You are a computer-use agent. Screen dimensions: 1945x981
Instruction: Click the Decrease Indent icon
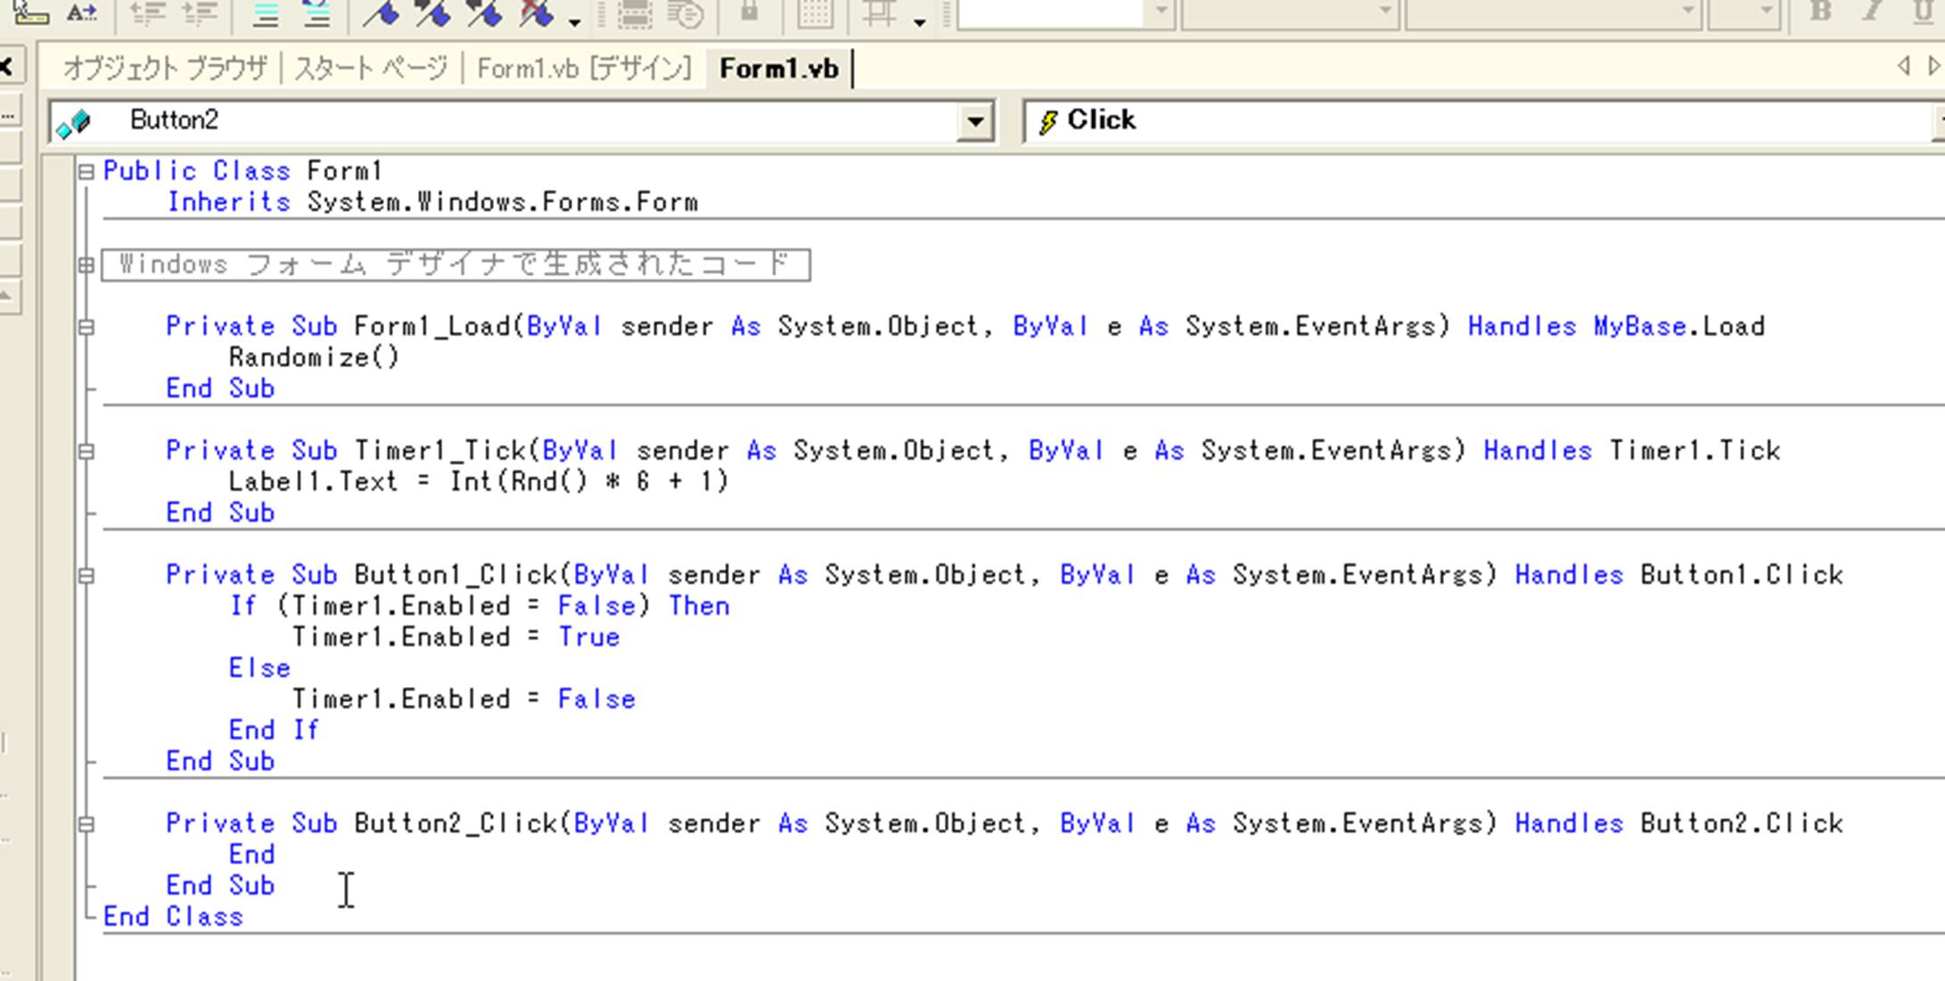pyautogui.click(x=148, y=12)
